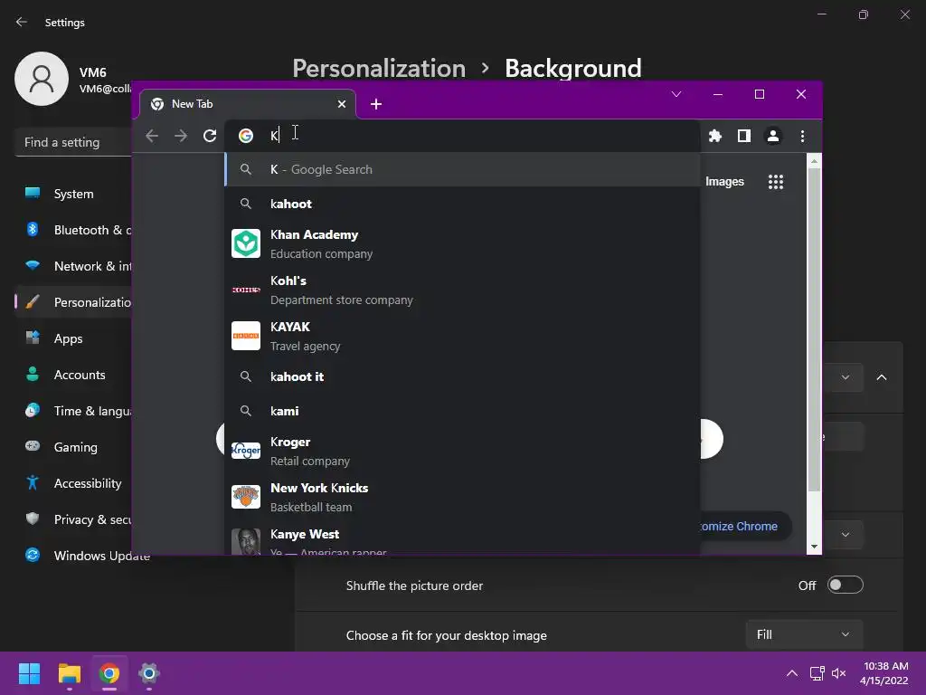This screenshot has height=695, width=926.
Task: Choose the Kroger retail company suggestion
Action: pyautogui.click(x=462, y=452)
